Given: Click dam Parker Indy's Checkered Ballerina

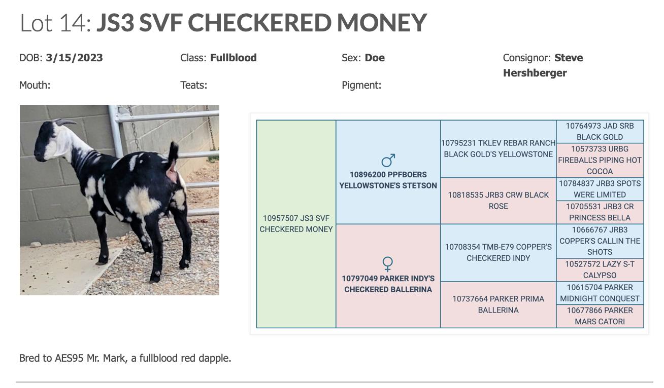Looking at the screenshot, I should click(x=388, y=284).
